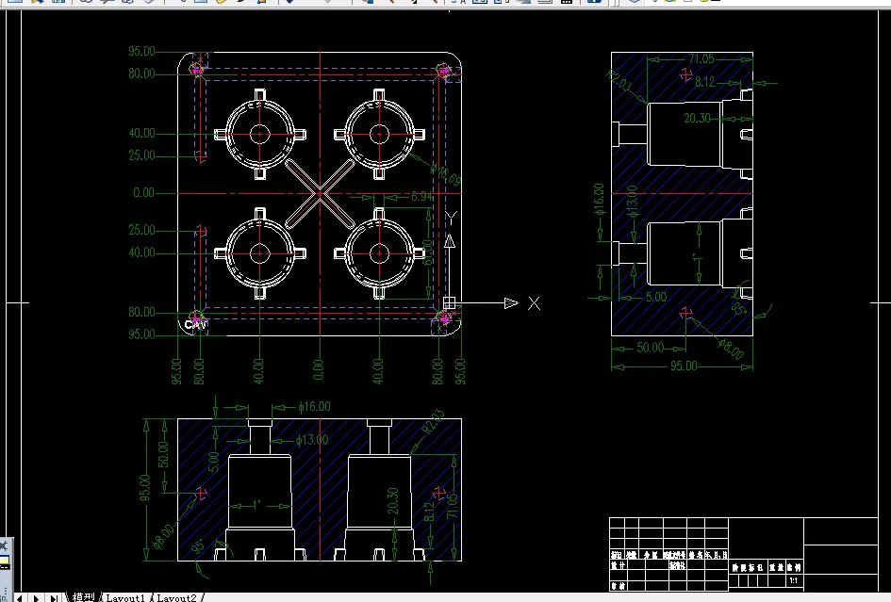The image size is (891, 602).
Task: Select the lower-right cavity circle in plan view
Action: pyautogui.click(x=380, y=253)
